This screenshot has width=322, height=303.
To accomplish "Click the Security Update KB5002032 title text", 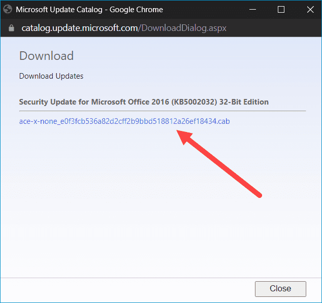I will pyautogui.click(x=144, y=102).
